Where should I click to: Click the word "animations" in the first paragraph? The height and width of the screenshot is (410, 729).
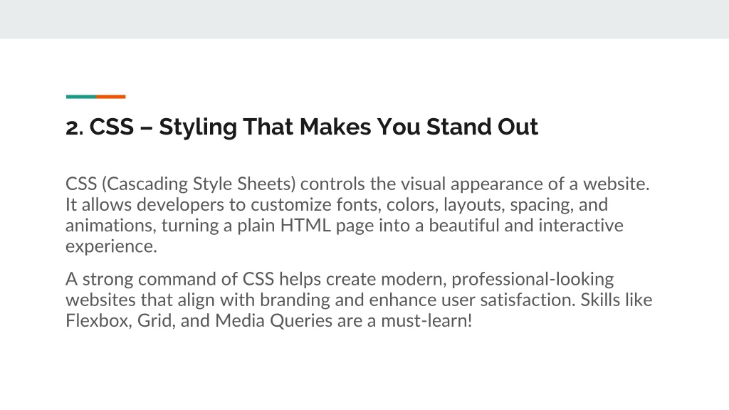[x=110, y=226]
